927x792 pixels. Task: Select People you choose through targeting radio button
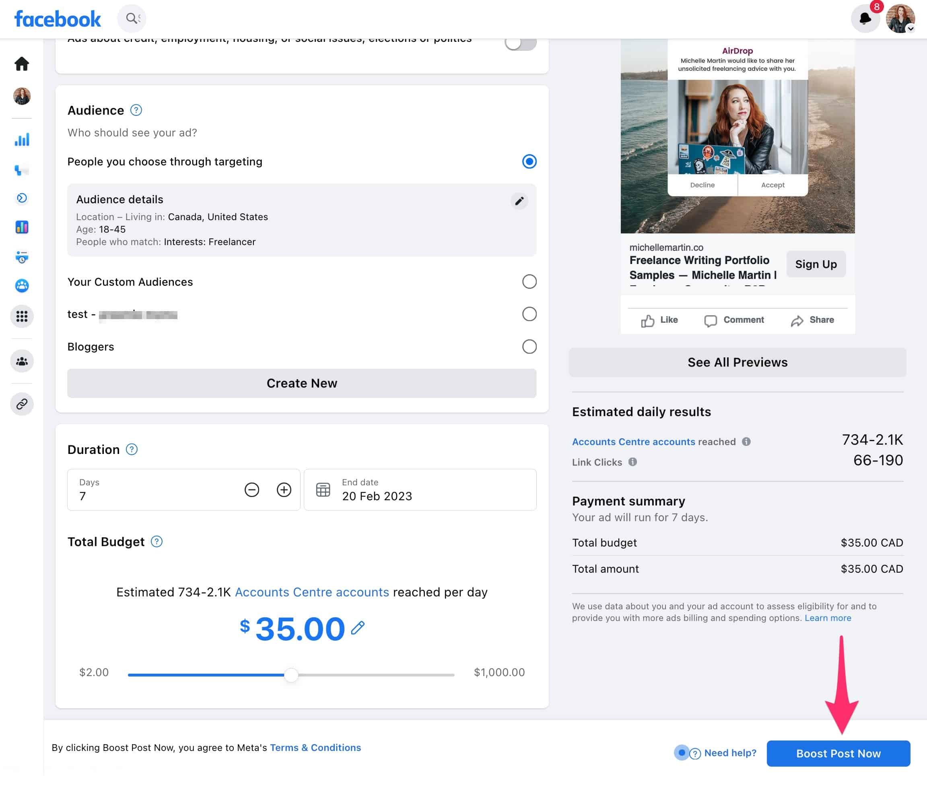click(x=529, y=161)
